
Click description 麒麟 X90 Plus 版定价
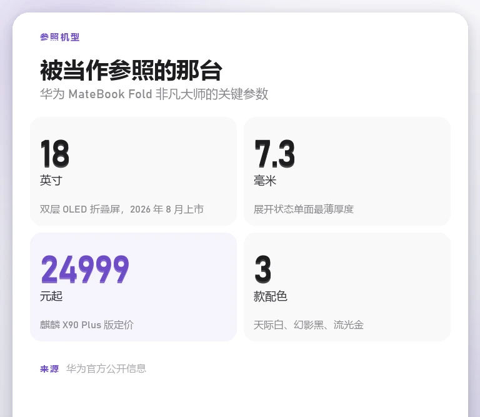tap(87, 325)
